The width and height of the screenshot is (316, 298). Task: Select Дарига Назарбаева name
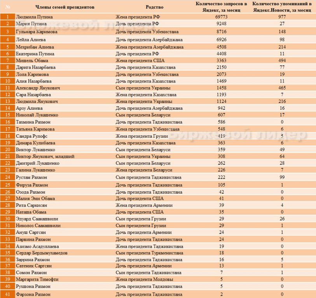pos(36,68)
